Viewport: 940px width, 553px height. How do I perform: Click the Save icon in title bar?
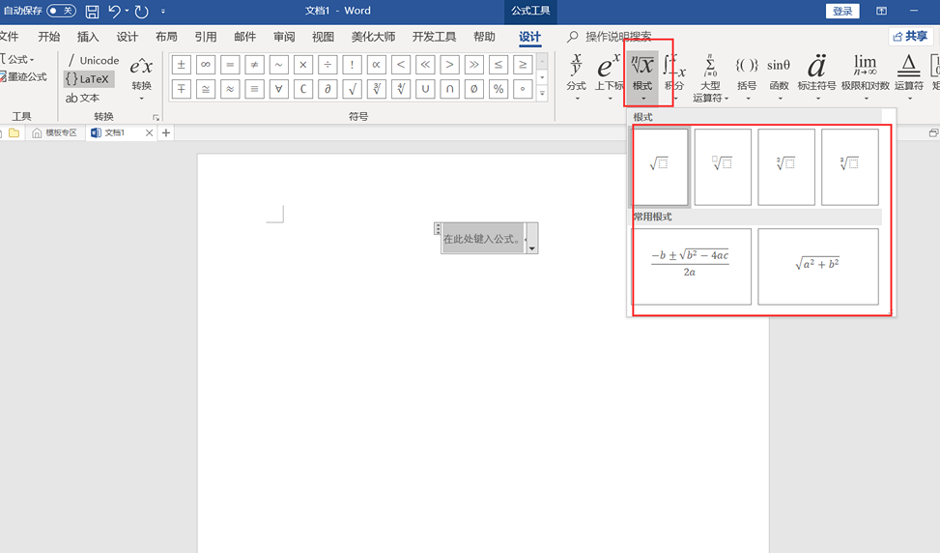coord(92,11)
